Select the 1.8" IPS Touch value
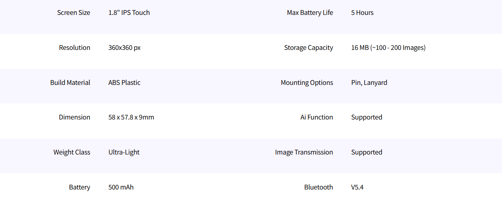The height and width of the screenshot is (206, 502). [x=129, y=12]
